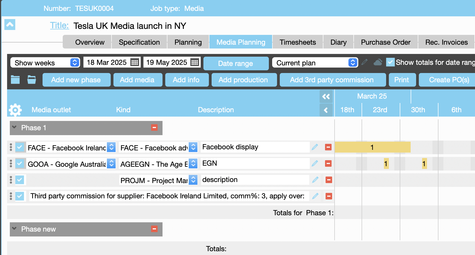475x255 pixels.
Task: Switch to the Overview tab
Action: pyautogui.click(x=90, y=42)
